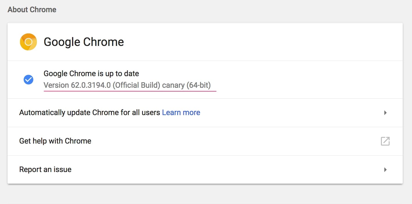Viewport: 412px width, 204px height.
Task: Click the Chrome Canary logo icon
Action: coord(28,42)
